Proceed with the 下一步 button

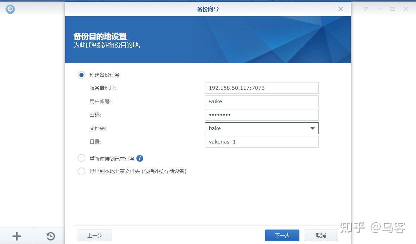coord(282,235)
